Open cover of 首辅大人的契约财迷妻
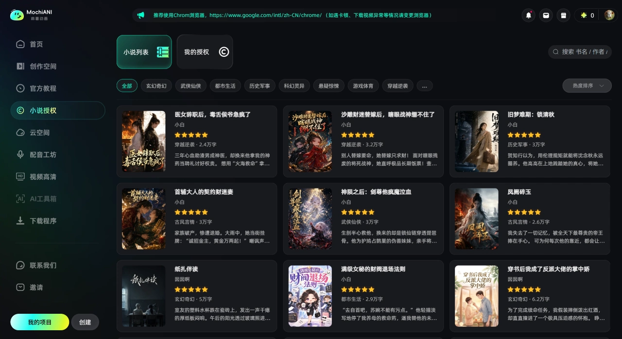The height and width of the screenshot is (339, 622). pos(144,219)
